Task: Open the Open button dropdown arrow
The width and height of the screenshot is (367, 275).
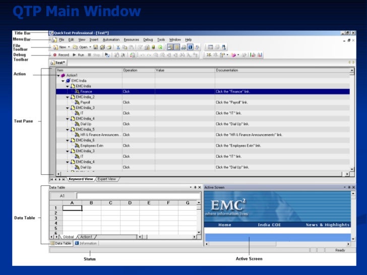Action: click(90, 47)
